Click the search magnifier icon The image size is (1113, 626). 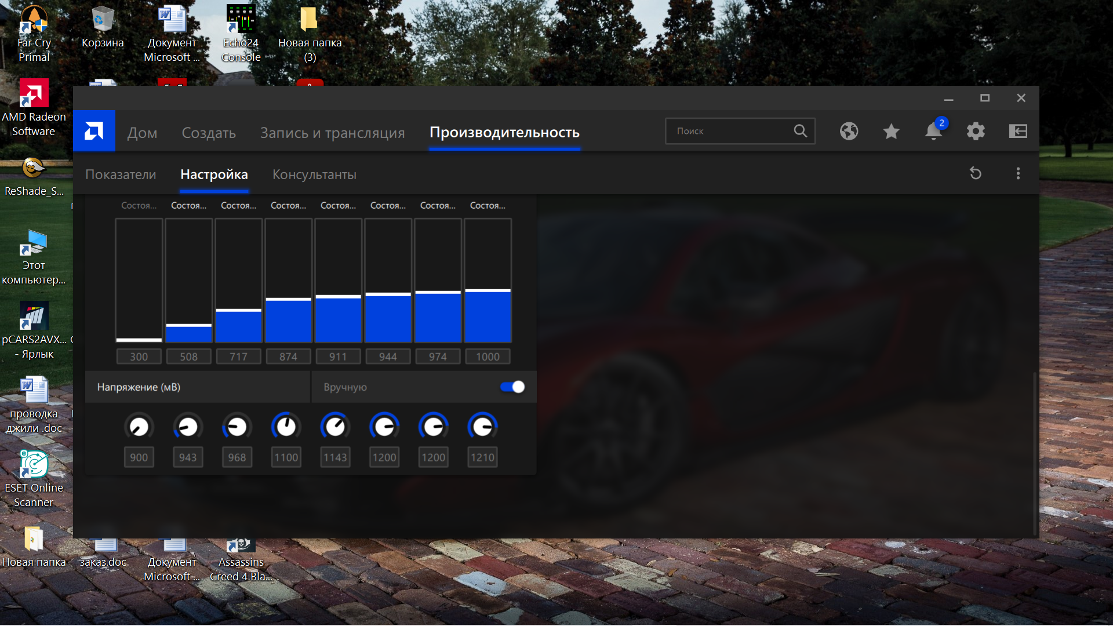pos(800,131)
